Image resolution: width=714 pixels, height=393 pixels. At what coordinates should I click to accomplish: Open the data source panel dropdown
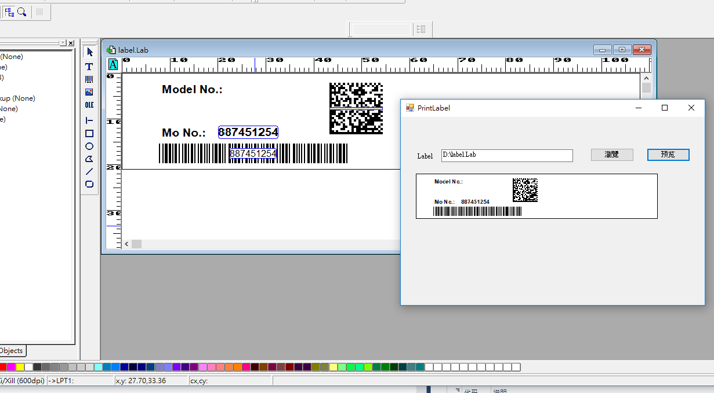tap(63, 43)
